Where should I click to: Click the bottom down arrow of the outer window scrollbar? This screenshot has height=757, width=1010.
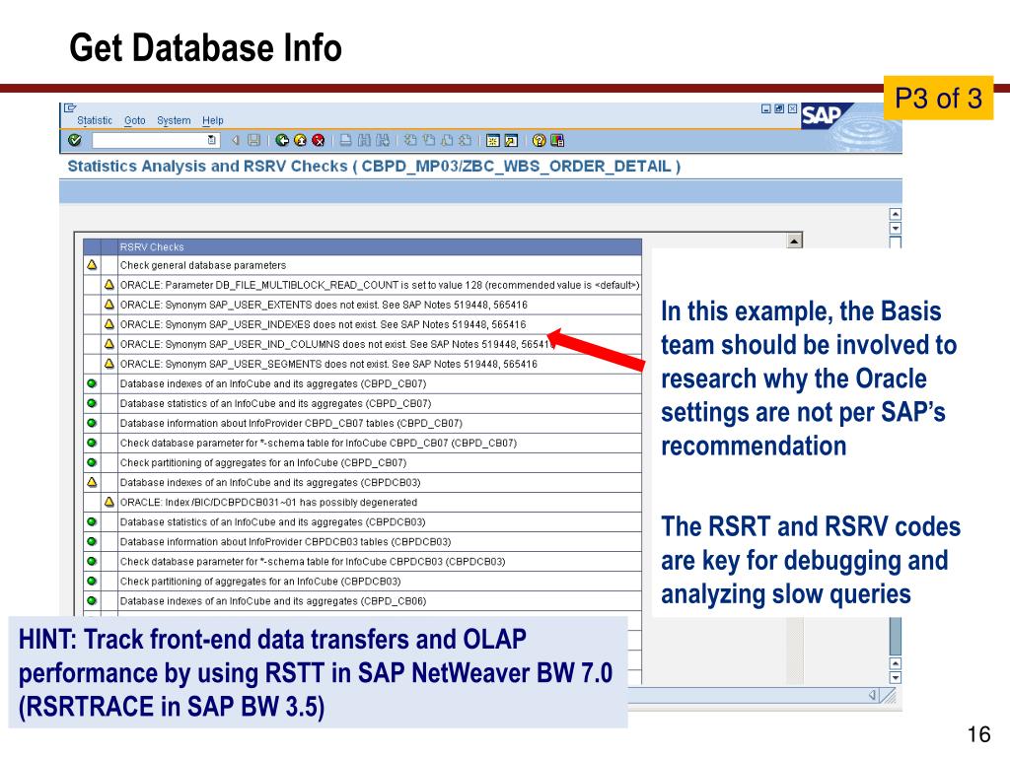(x=895, y=677)
